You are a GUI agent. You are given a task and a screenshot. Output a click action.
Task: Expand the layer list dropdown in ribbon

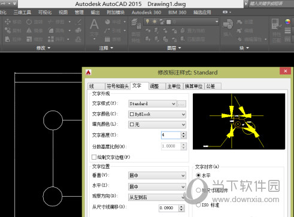pos(217,22)
